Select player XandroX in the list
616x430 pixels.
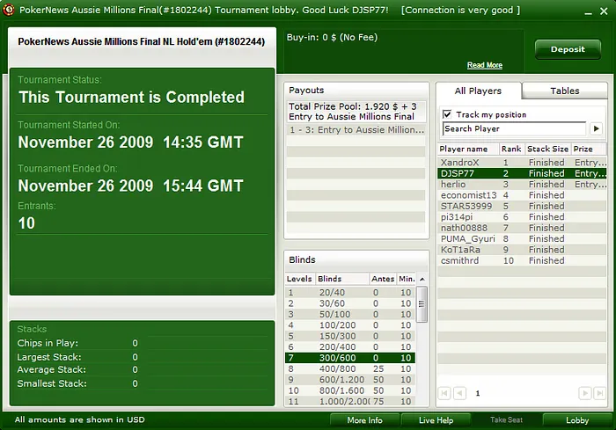pos(522,163)
